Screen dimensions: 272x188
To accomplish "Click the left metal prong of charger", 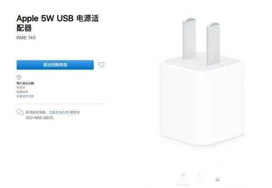I will 189,39.
